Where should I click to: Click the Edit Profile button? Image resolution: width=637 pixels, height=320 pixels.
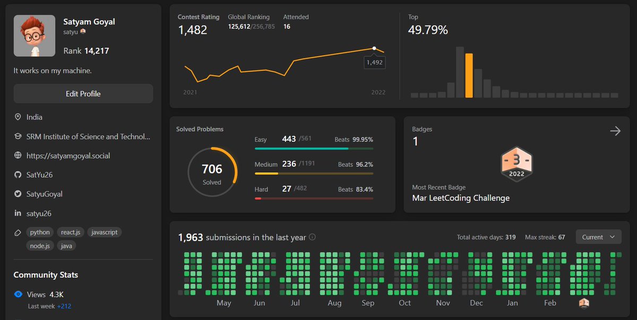83,93
